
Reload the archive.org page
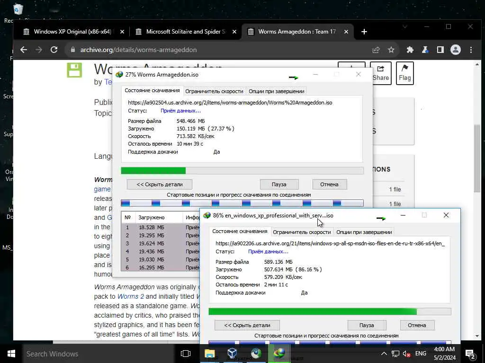54,50
